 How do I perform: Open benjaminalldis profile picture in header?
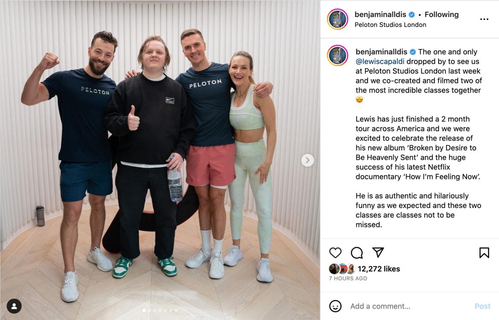[337, 19]
